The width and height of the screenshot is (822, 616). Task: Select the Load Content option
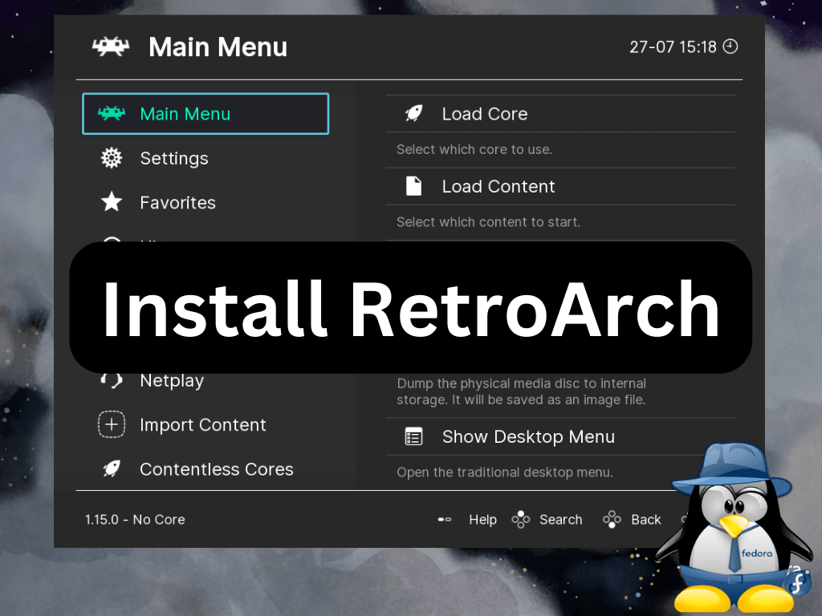tap(560, 186)
